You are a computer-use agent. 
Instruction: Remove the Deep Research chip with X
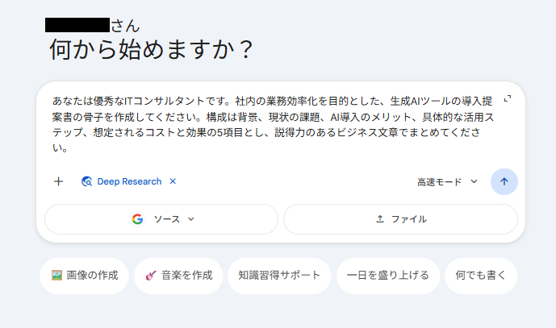pos(173,181)
